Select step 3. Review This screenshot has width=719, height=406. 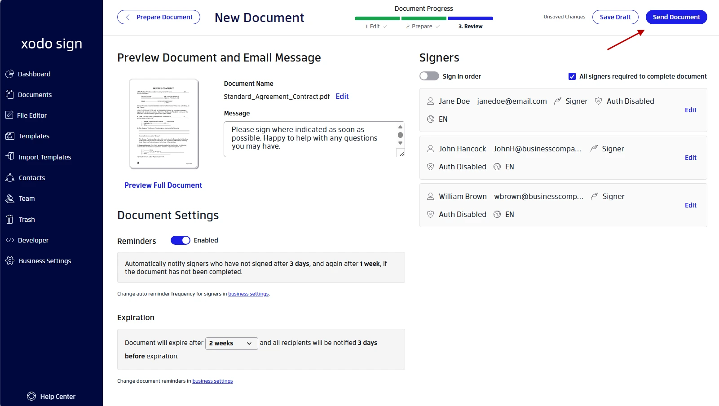(x=470, y=26)
